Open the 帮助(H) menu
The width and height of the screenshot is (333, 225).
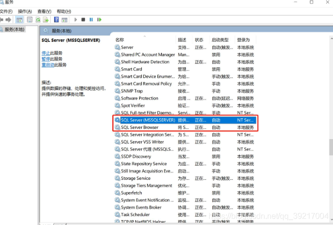tap(64, 11)
